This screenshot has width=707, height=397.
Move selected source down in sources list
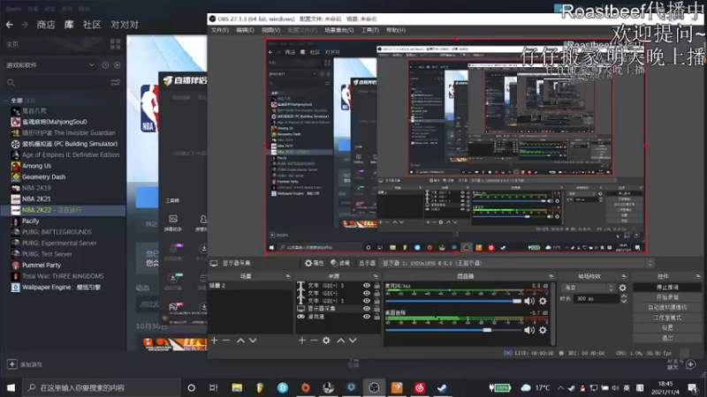click(353, 341)
